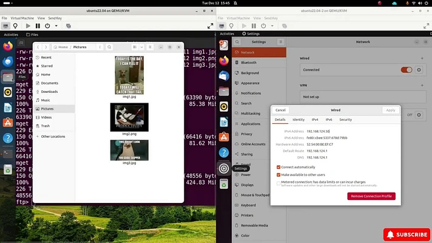Switch to Security tab in Wired dialog

345,120
